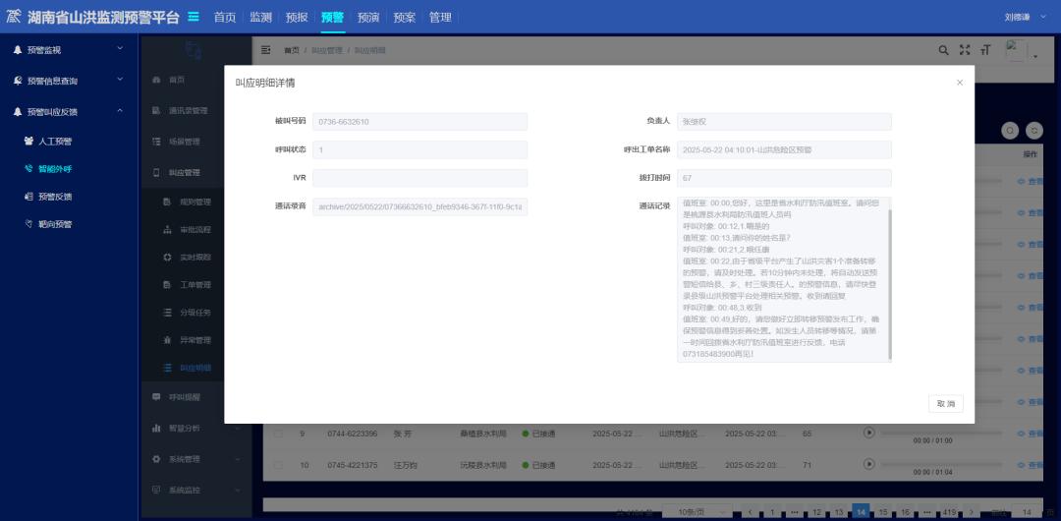
Task: Click the font size icon in the top toolbar
Action: coord(985,50)
